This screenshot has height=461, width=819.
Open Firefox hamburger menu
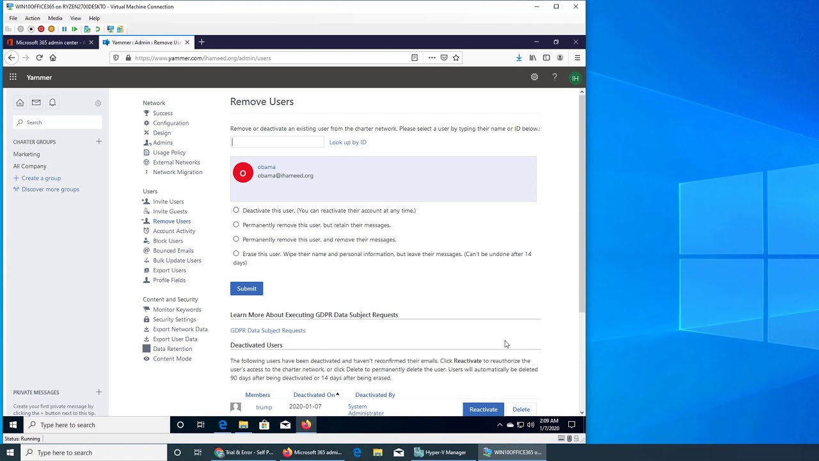[x=577, y=58]
